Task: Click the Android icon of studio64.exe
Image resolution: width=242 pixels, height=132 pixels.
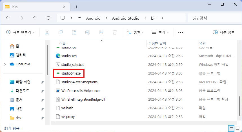Action: tap(58, 73)
